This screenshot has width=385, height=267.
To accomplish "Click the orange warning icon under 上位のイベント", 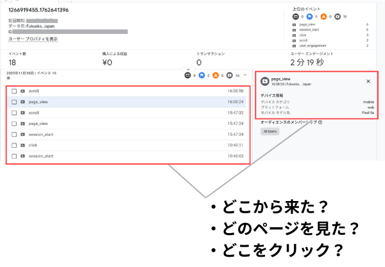I will coord(323,16).
